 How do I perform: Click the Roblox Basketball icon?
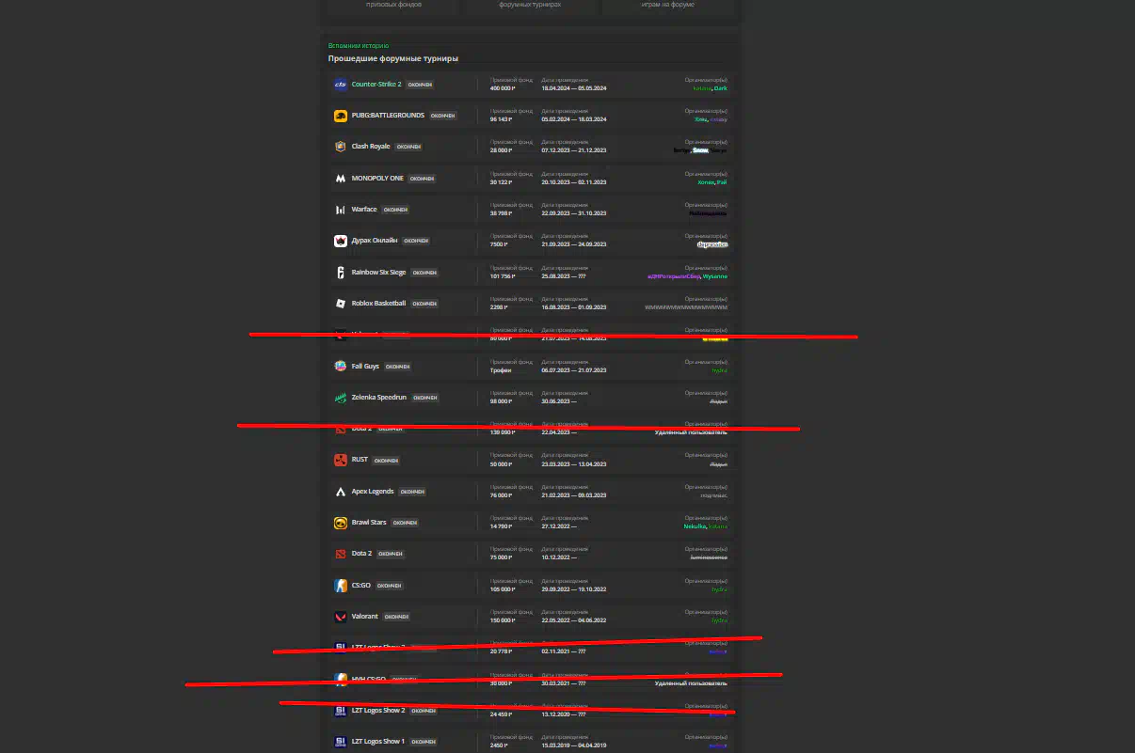tap(341, 304)
